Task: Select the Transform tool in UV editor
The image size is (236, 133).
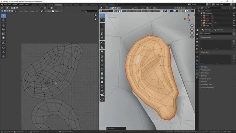Action: click(x=3, y=38)
